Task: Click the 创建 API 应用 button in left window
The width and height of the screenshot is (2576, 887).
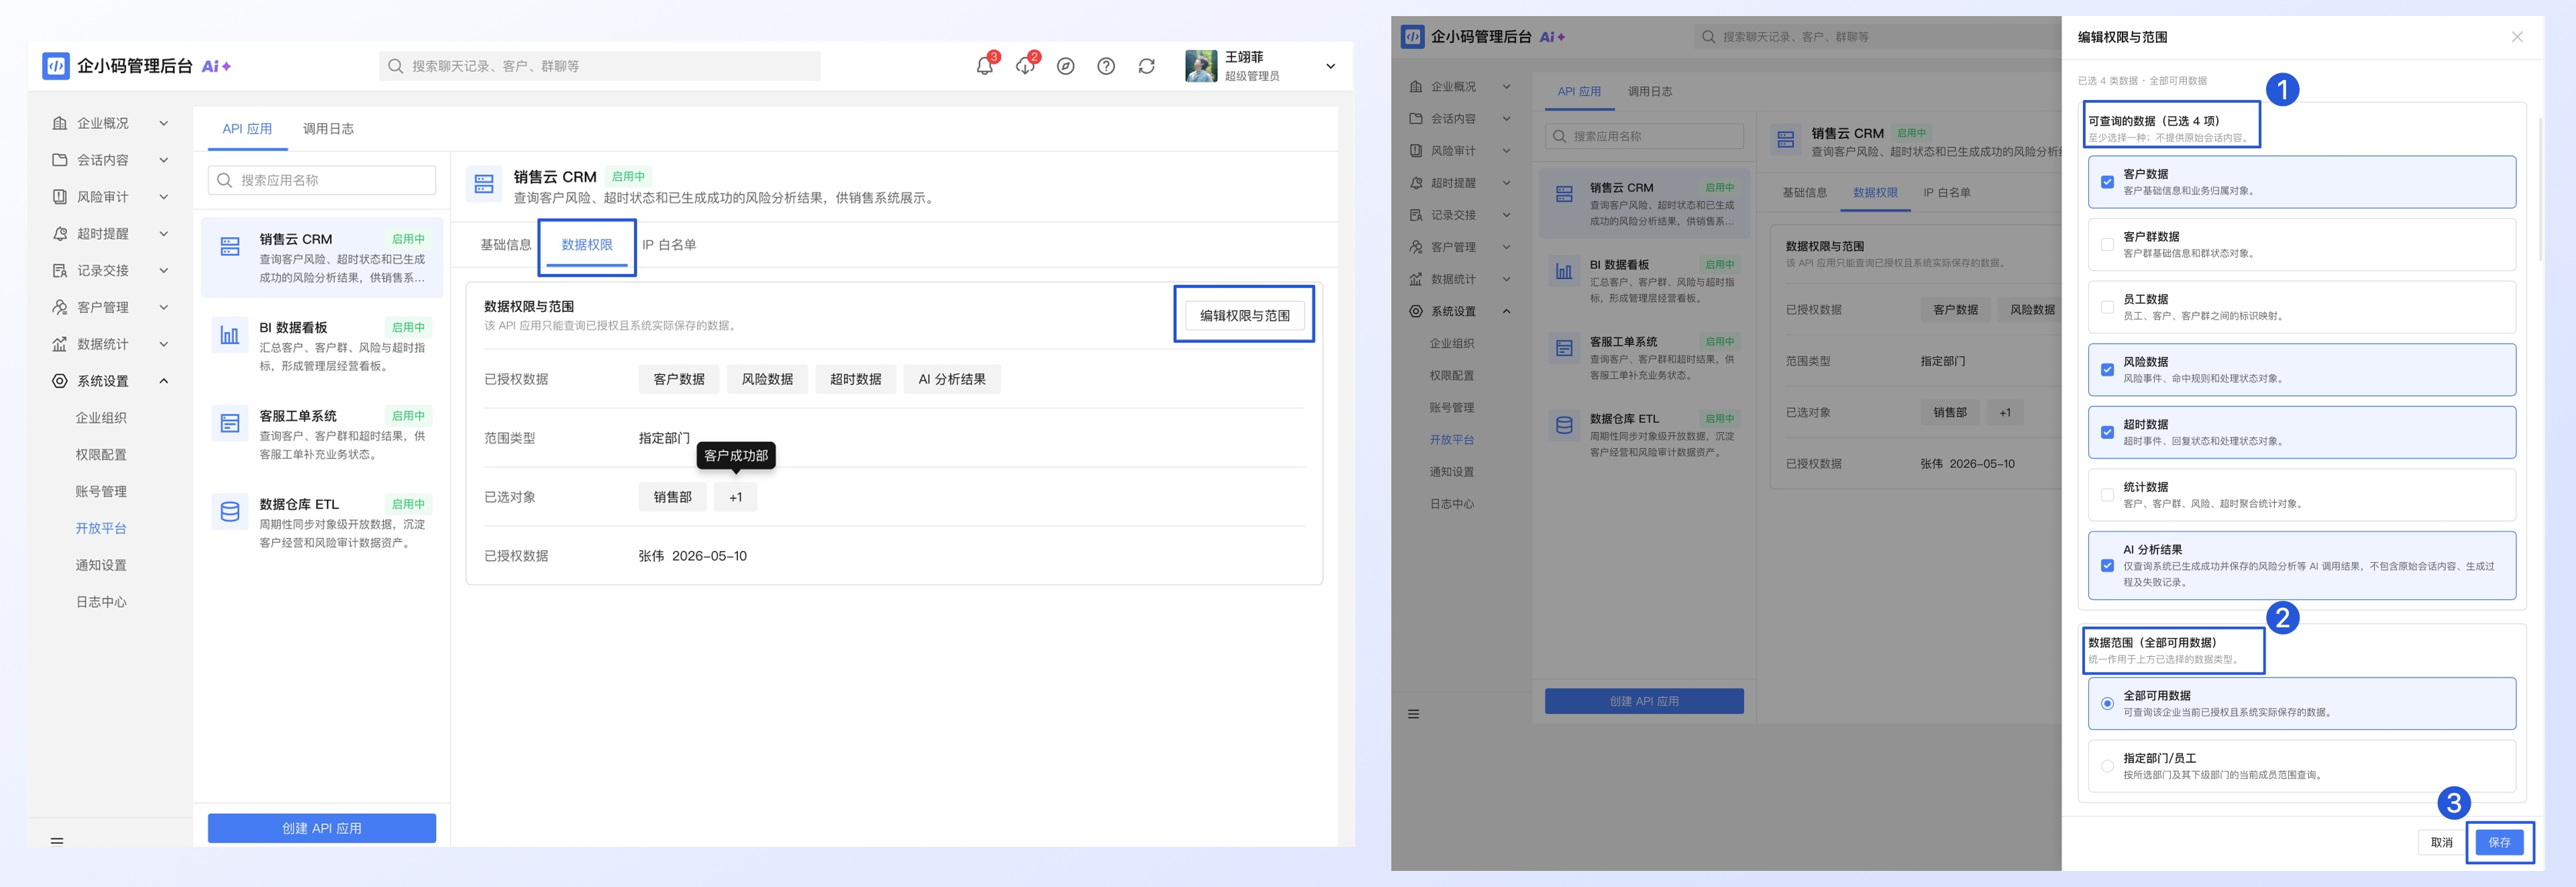Action: [x=322, y=828]
